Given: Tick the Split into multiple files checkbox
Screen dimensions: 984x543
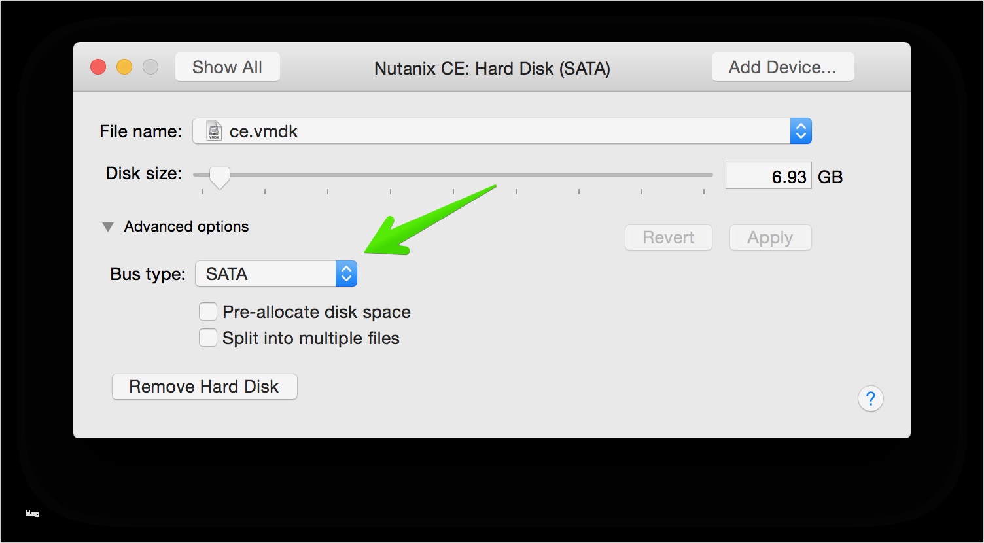Looking at the screenshot, I should click(208, 338).
